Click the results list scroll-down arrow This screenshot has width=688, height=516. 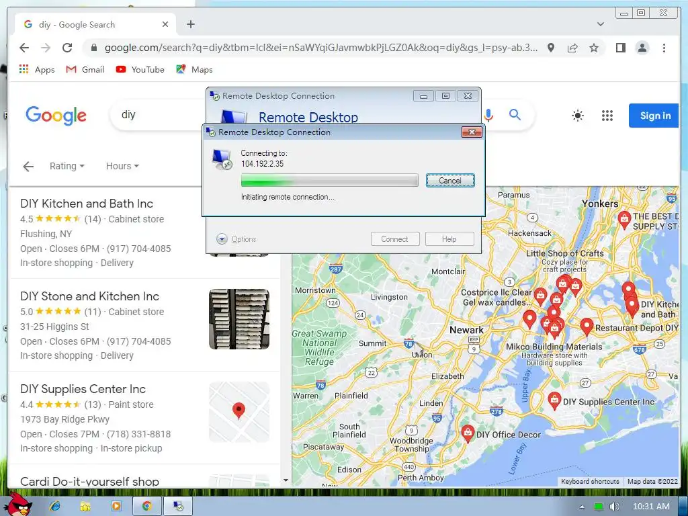click(286, 480)
